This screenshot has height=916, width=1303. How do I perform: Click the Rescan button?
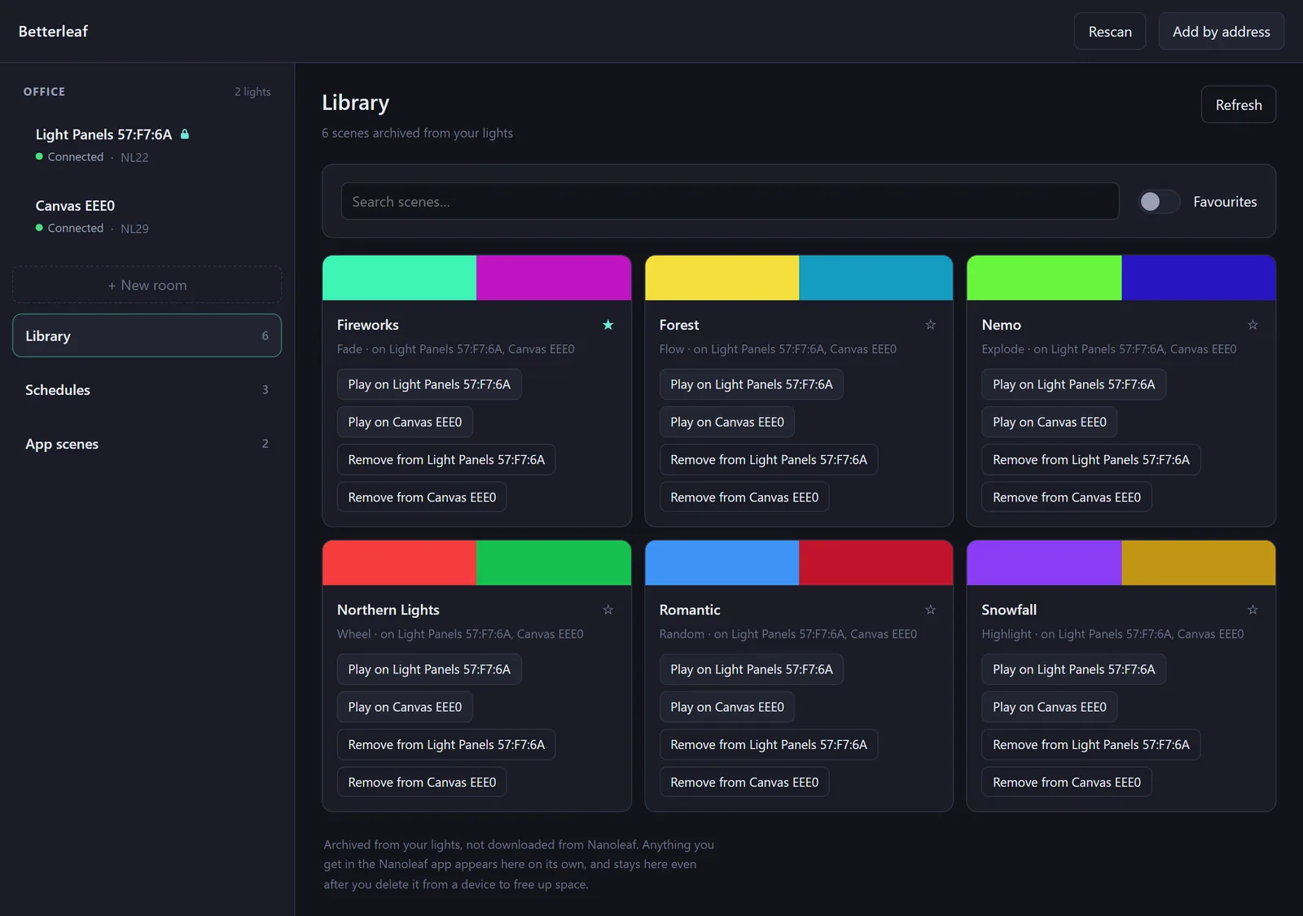click(1110, 31)
